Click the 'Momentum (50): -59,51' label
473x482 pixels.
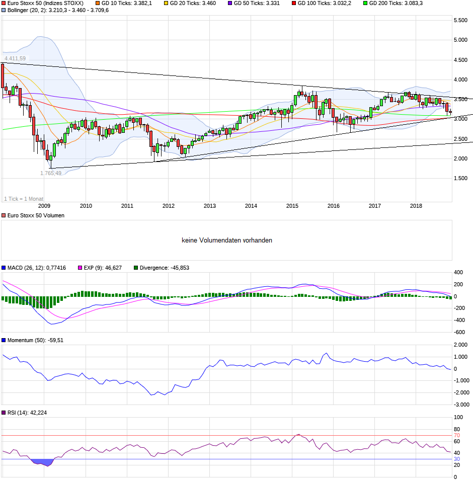tap(35, 340)
